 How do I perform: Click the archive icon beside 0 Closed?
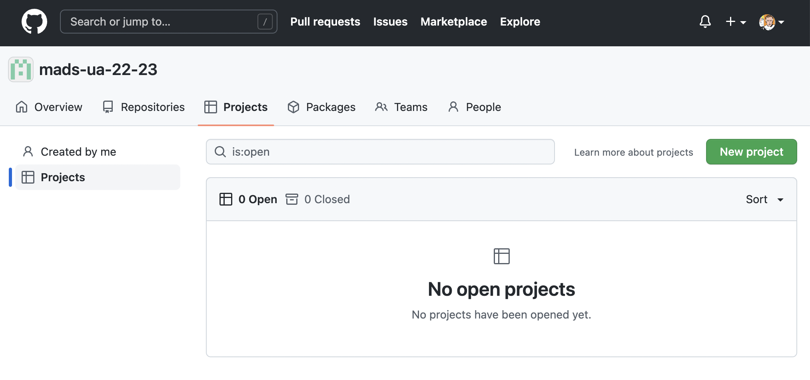coord(292,199)
